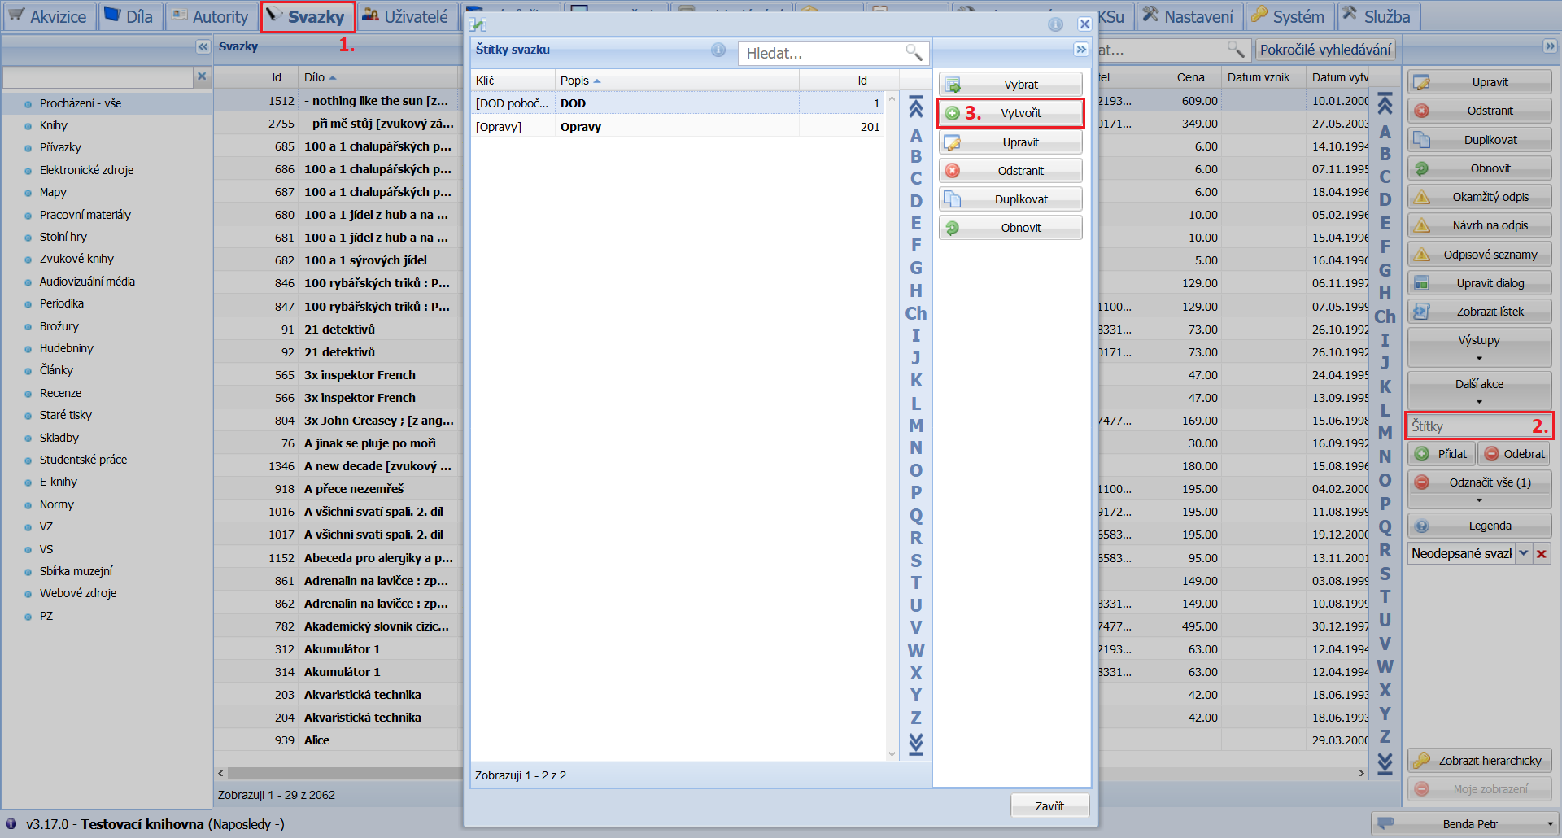This screenshot has width=1562, height=838.
Task: Jump to letter A in dialog alphabet index
Action: [916, 135]
